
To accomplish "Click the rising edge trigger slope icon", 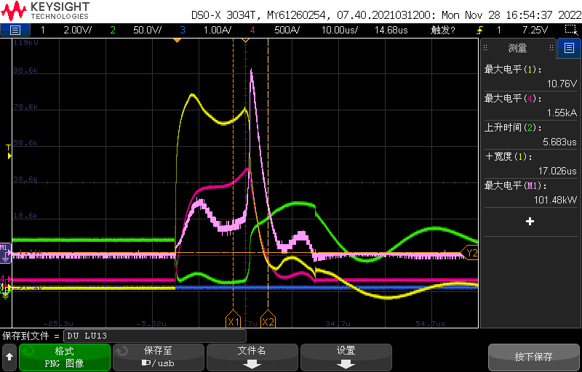I will (480, 30).
